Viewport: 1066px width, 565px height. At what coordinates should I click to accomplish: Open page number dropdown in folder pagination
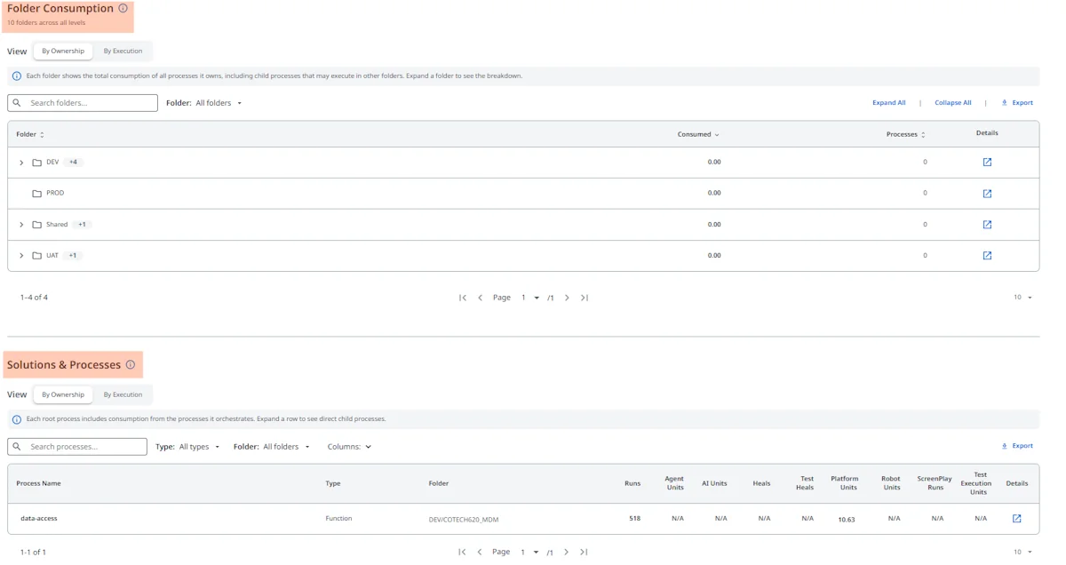(530, 298)
